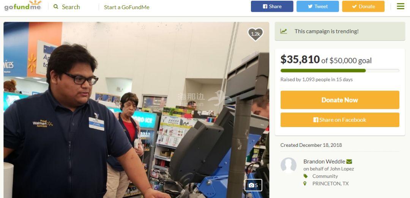This screenshot has height=198, width=410.
Task: Click the Search link in header
Action: pyautogui.click(x=71, y=7)
